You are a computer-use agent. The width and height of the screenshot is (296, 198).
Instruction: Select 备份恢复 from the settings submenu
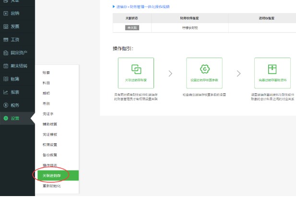49,155
